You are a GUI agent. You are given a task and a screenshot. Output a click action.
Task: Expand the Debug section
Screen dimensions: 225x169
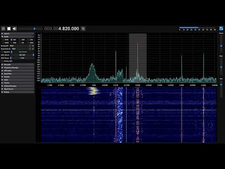coord(17,92)
